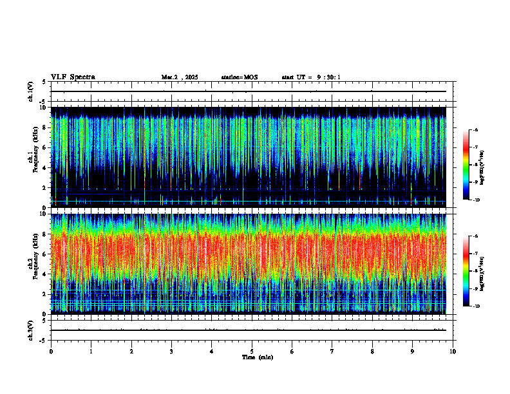Click the ch.2 frequency tick label "2"
The width and height of the screenshot is (510, 394).
pos(45,294)
